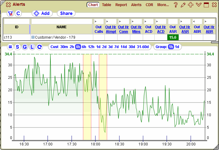
Task: Toggle the G chart option button
Action: 25,47
